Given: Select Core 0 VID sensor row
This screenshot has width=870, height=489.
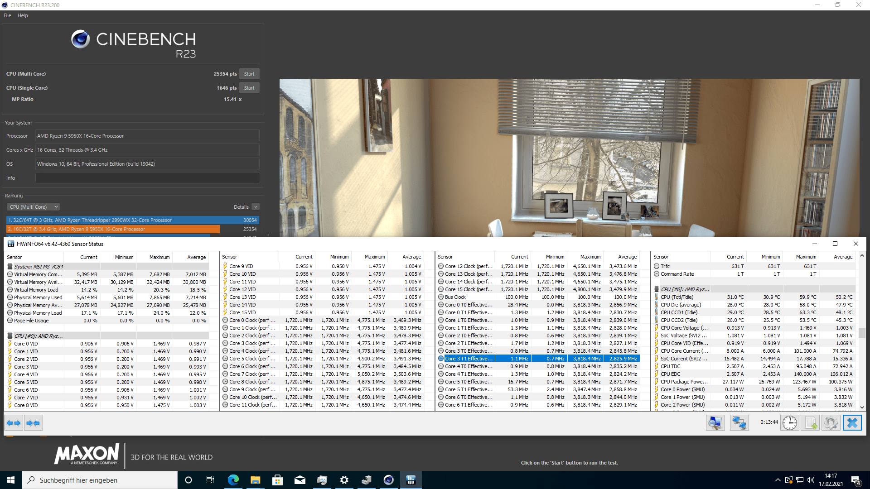Looking at the screenshot, I should pyautogui.click(x=107, y=344).
